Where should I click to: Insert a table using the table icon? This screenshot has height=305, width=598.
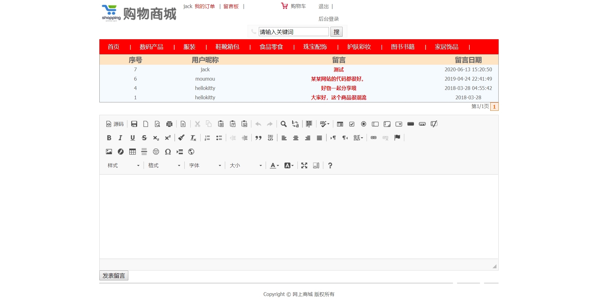coord(132,152)
